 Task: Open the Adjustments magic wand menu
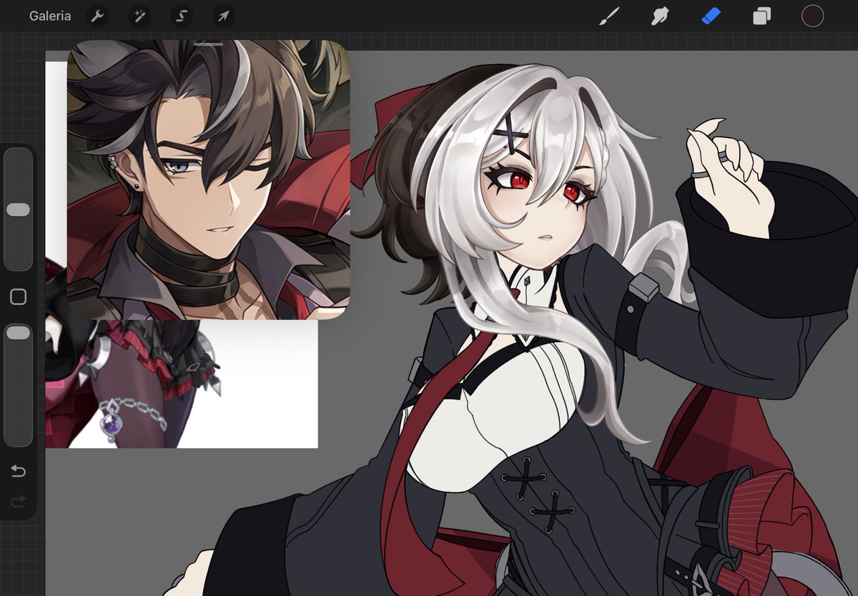pos(139,16)
